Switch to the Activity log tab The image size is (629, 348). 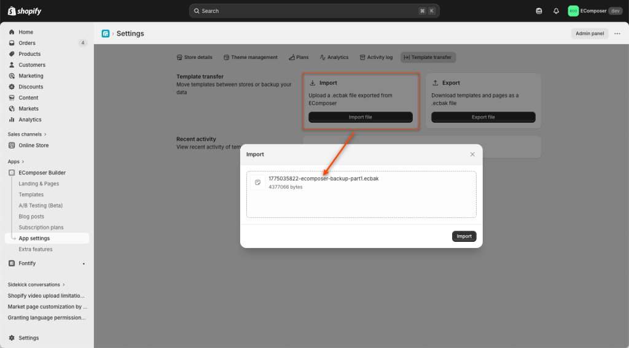376,58
